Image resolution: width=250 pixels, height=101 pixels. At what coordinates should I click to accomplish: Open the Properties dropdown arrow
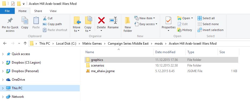click(168, 31)
